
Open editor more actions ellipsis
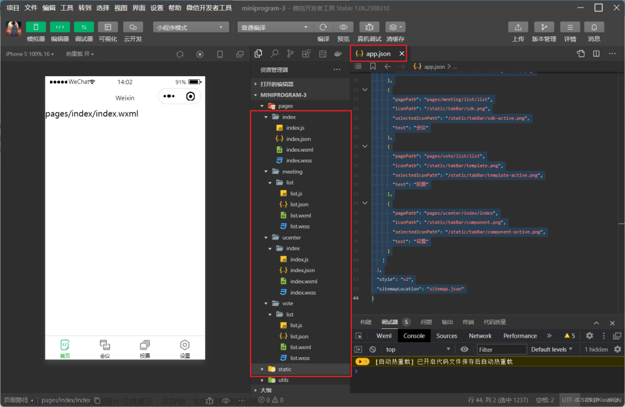coord(612,53)
